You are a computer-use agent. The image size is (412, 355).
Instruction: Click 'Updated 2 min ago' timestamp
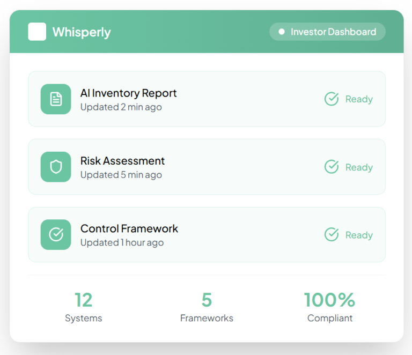121,107
